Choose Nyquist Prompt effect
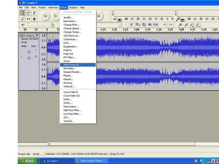The width and height of the screenshot is (219, 164). (78, 72)
